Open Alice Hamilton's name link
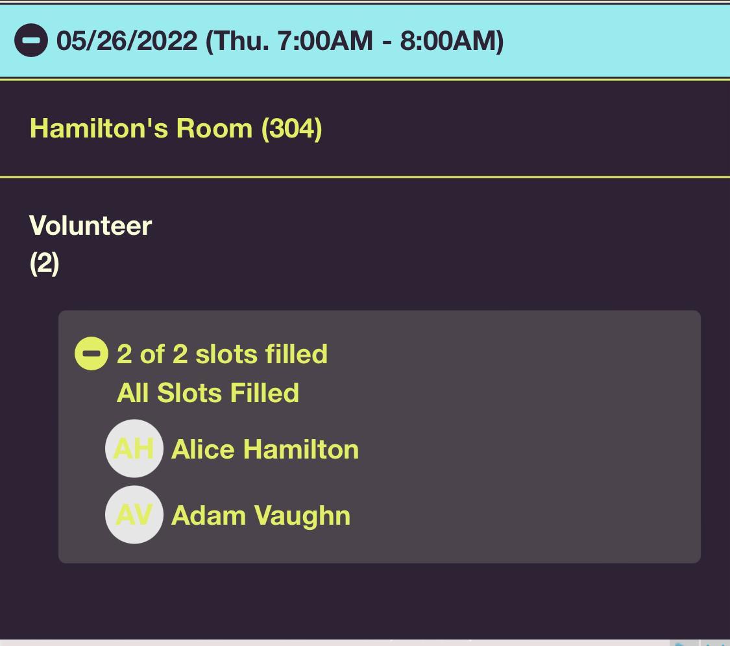 coord(265,449)
